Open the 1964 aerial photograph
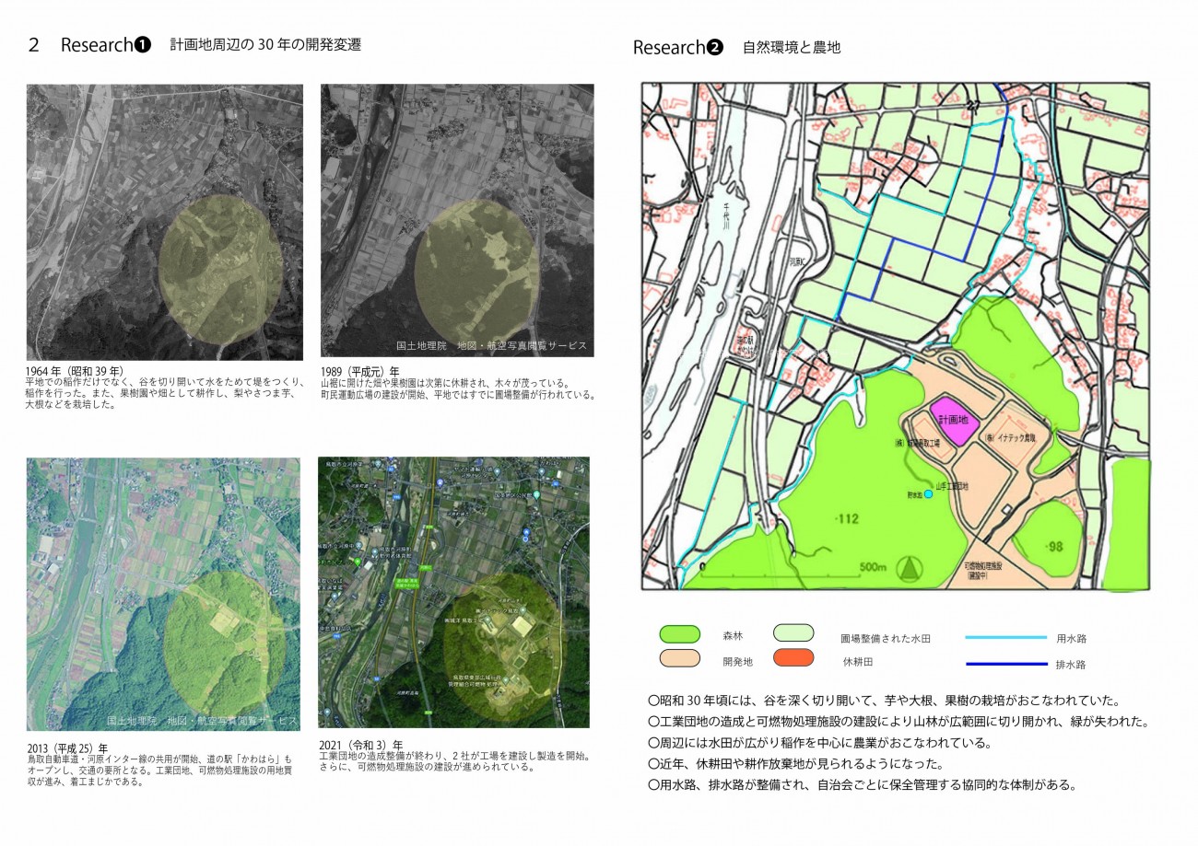The width and height of the screenshot is (1198, 846). 165,222
